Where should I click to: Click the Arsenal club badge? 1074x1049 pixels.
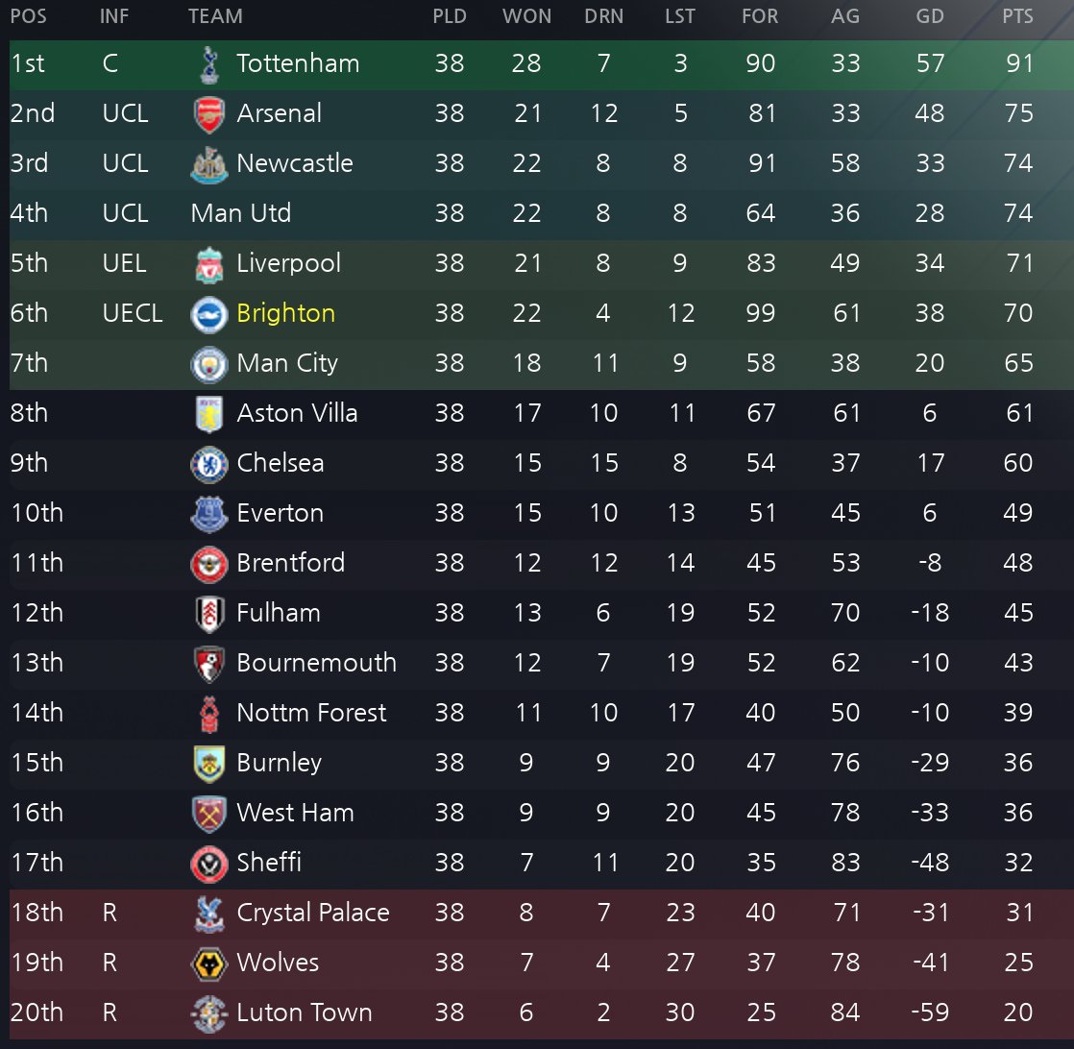click(208, 114)
